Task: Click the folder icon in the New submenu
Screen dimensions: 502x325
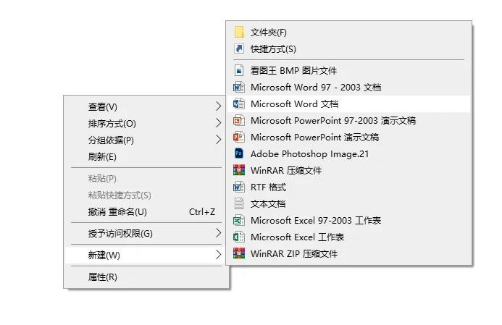Action: (238, 33)
